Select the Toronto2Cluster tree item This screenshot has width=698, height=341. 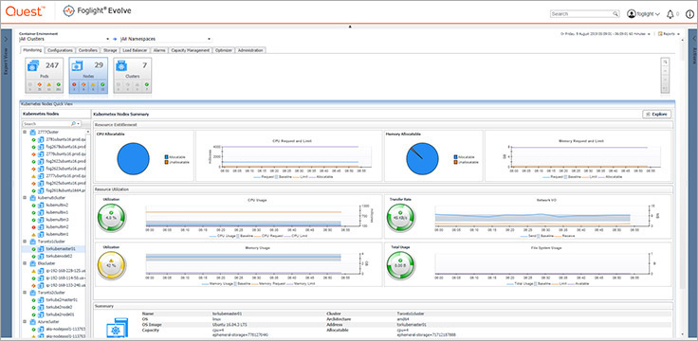point(51,293)
